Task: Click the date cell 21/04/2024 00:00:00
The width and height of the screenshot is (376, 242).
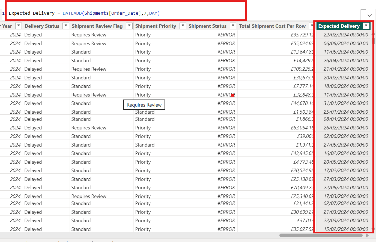Action: [x=346, y=69]
